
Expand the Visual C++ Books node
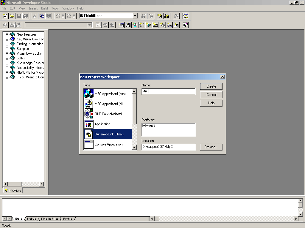coord(7,53)
